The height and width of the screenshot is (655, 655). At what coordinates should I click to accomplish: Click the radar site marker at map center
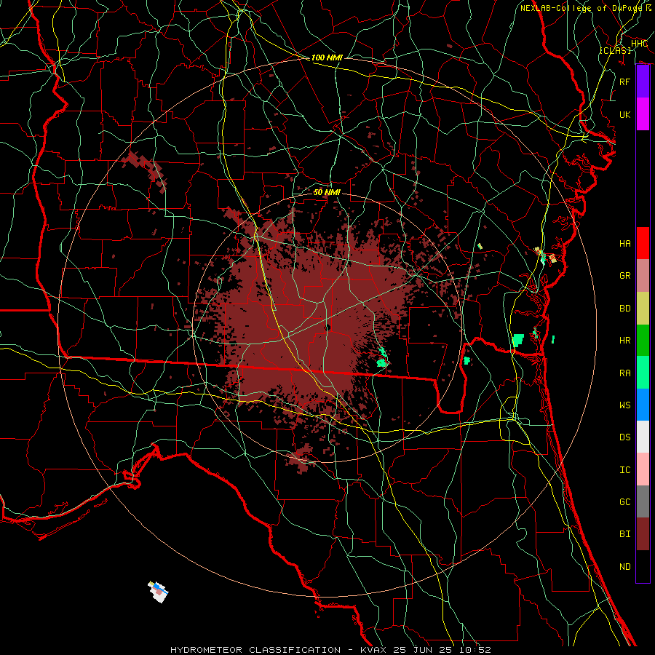click(328, 327)
